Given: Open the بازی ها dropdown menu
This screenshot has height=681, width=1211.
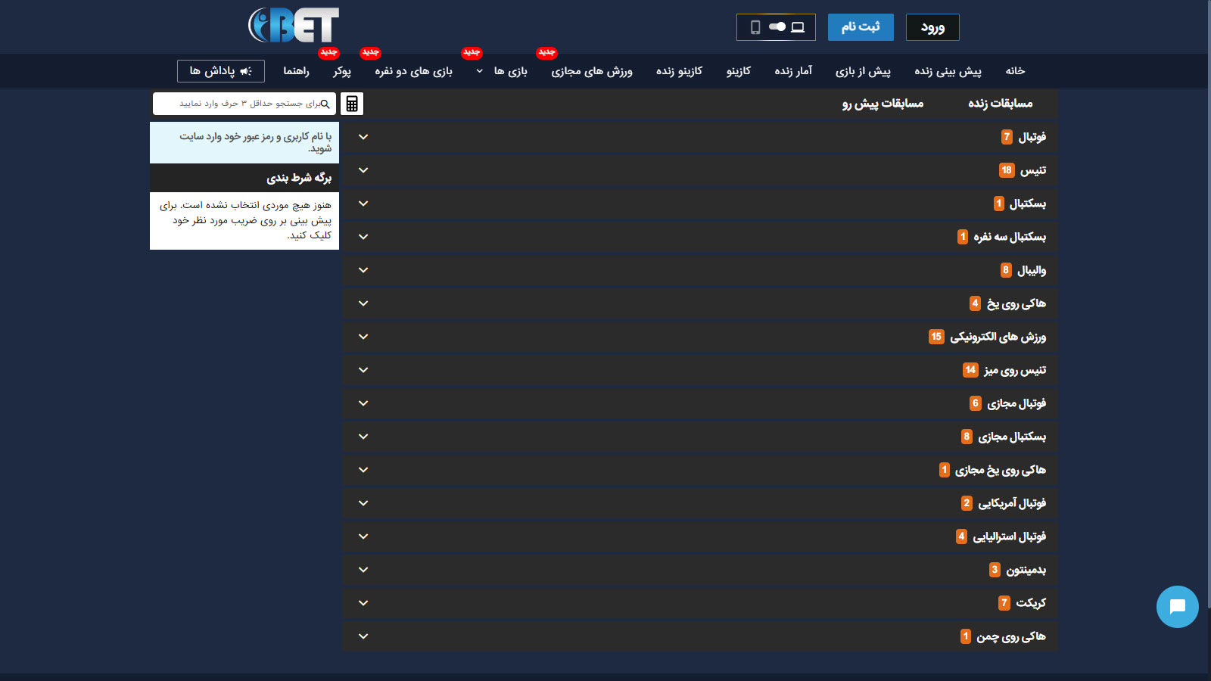Looking at the screenshot, I should [x=502, y=71].
